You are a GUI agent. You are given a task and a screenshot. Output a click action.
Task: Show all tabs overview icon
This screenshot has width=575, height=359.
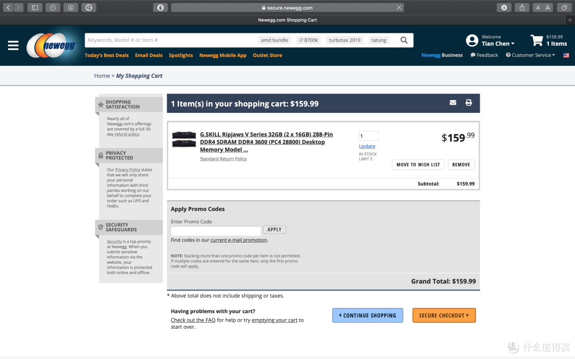click(x=564, y=7)
